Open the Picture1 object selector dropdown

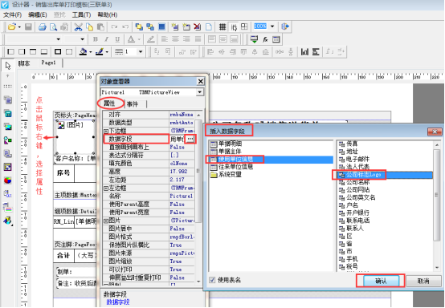(200, 92)
